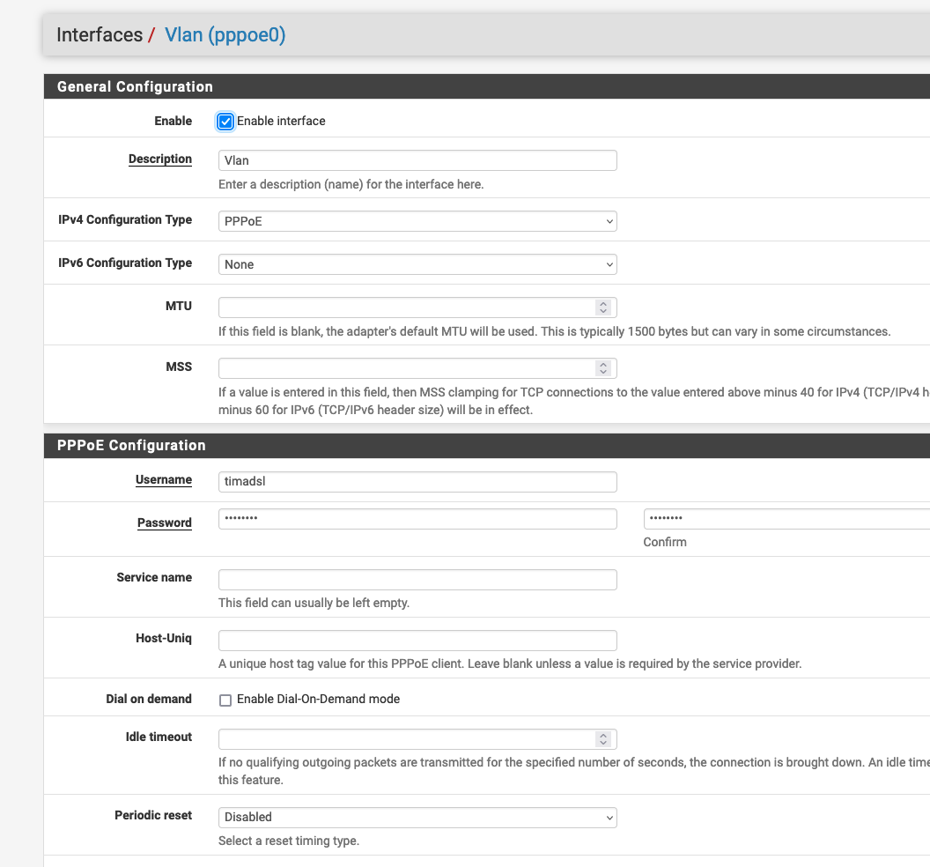Focus the Service name input
The width and height of the screenshot is (930, 867).
tap(417, 580)
